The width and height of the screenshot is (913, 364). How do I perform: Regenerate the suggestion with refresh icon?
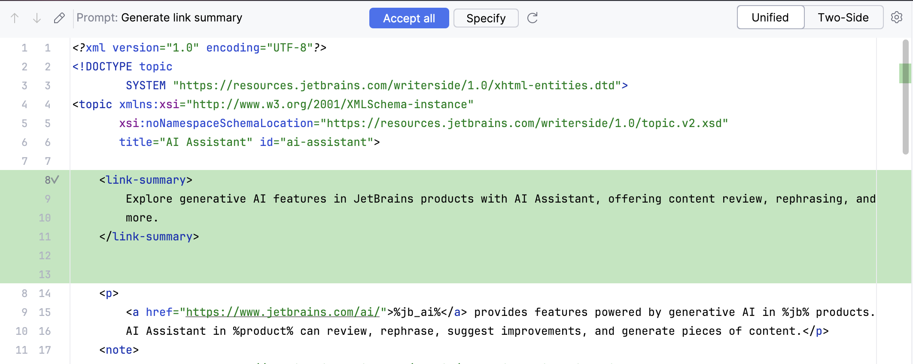tap(533, 18)
